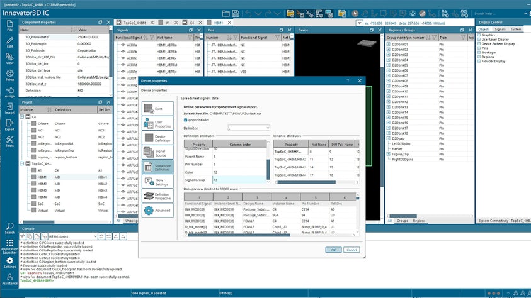This screenshot has height=298, width=531.
Task: Click the open folder toolbar icon
Action: [x=226, y=13]
